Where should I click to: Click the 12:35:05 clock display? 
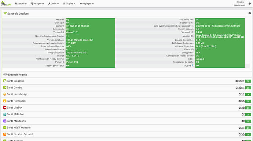tap(239, 2)
